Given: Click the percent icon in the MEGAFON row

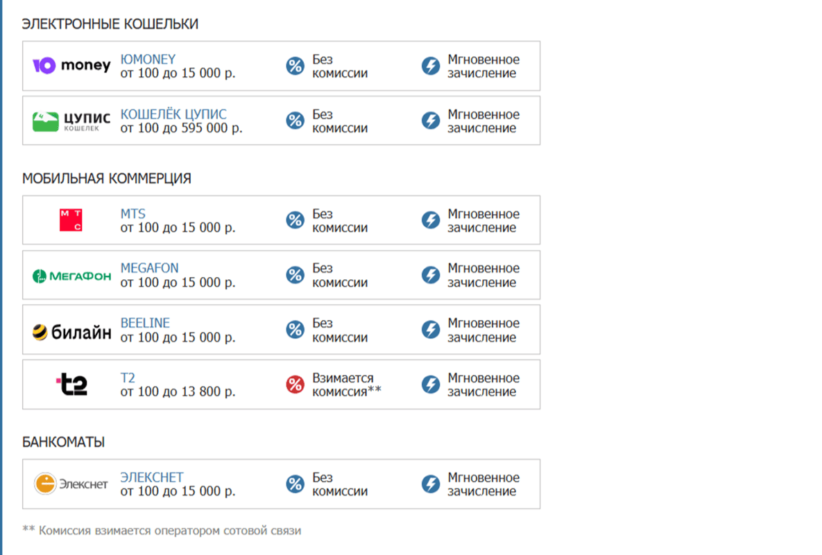Looking at the screenshot, I should 296,275.
